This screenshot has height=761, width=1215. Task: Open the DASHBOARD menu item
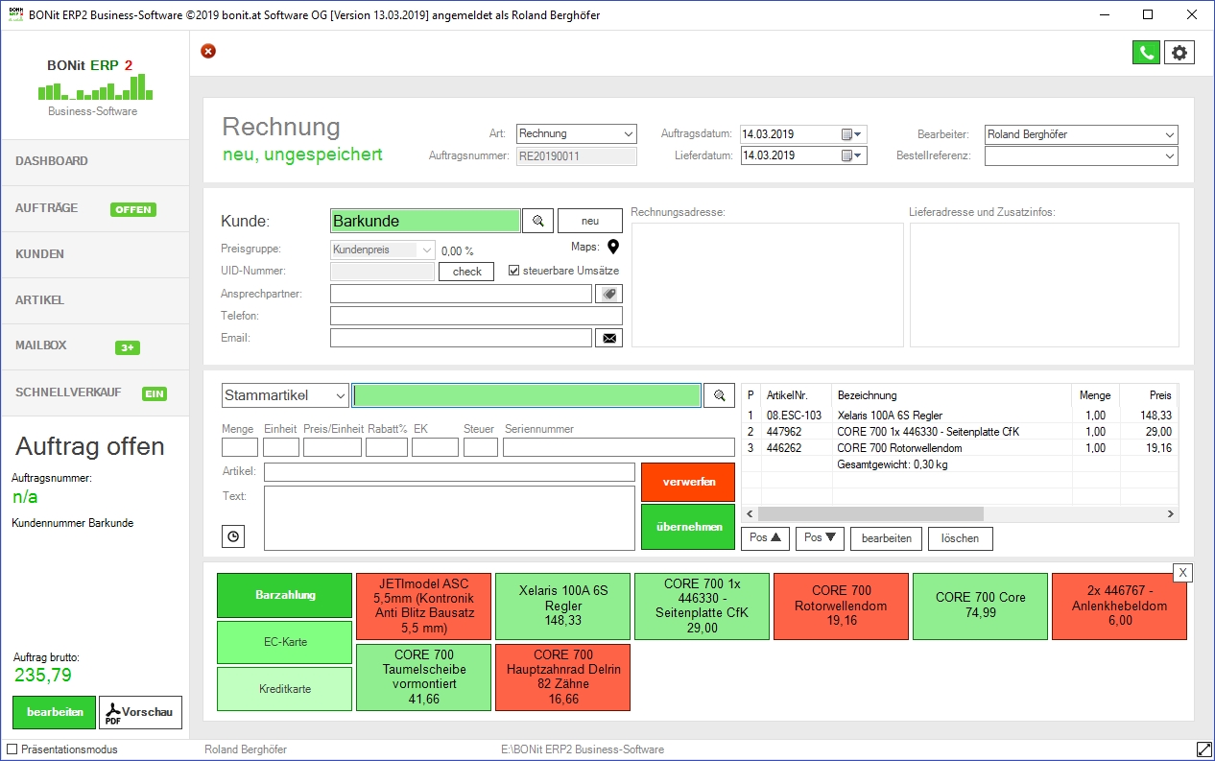tap(95, 161)
